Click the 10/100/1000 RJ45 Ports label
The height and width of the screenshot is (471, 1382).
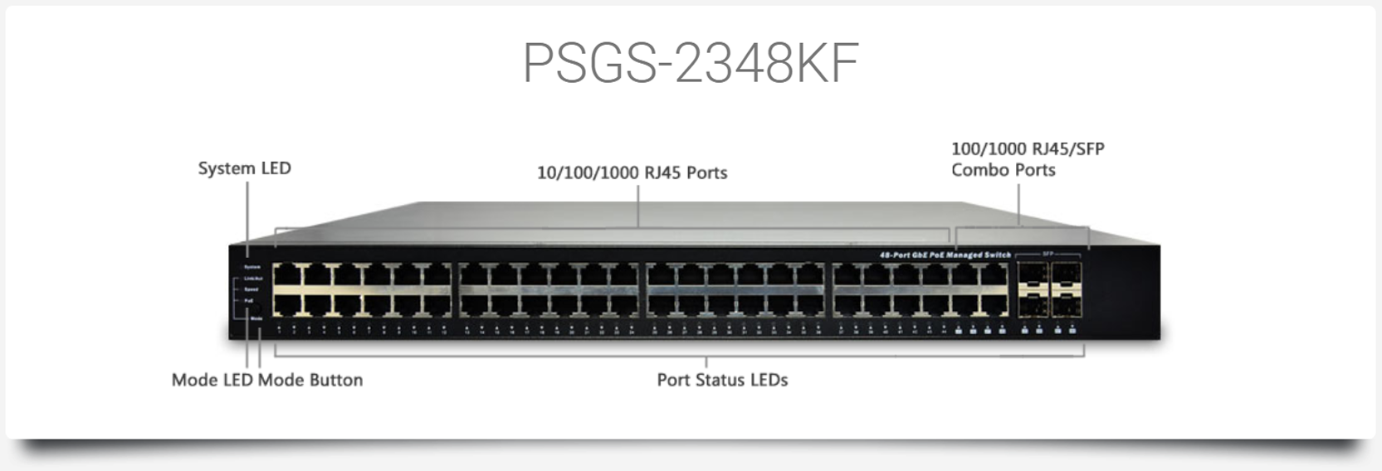(632, 172)
